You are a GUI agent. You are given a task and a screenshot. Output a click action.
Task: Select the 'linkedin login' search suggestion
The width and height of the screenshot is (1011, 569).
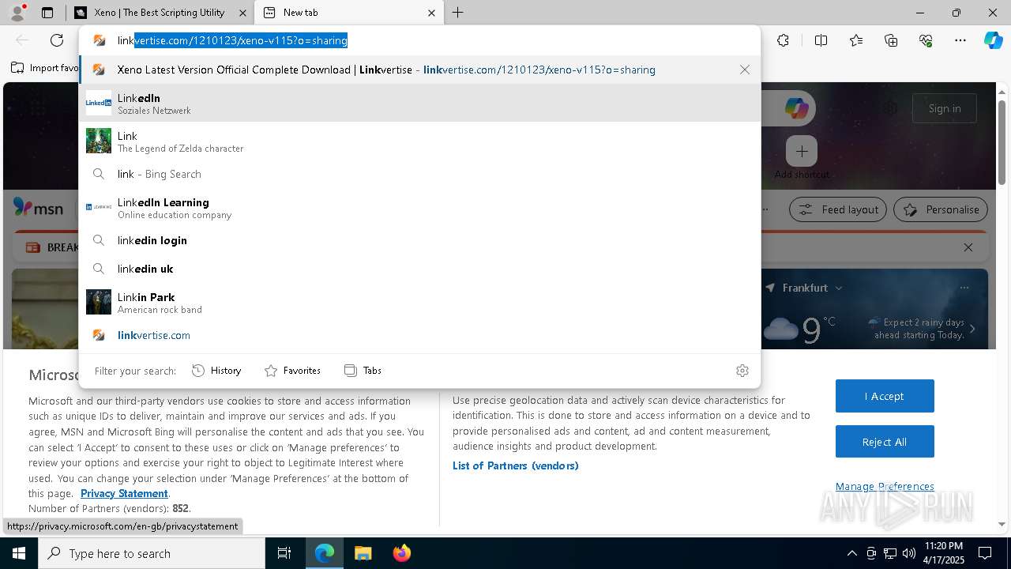pyautogui.click(x=419, y=240)
